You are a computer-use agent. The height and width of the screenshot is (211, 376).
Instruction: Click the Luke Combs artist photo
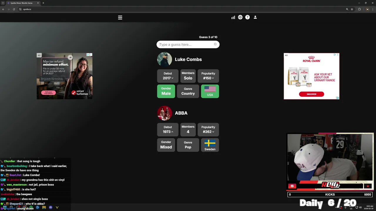click(164, 59)
